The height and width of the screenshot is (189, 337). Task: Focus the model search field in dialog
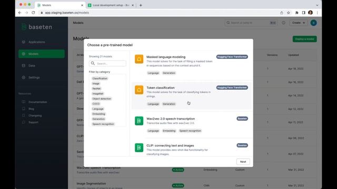click(107, 64)
